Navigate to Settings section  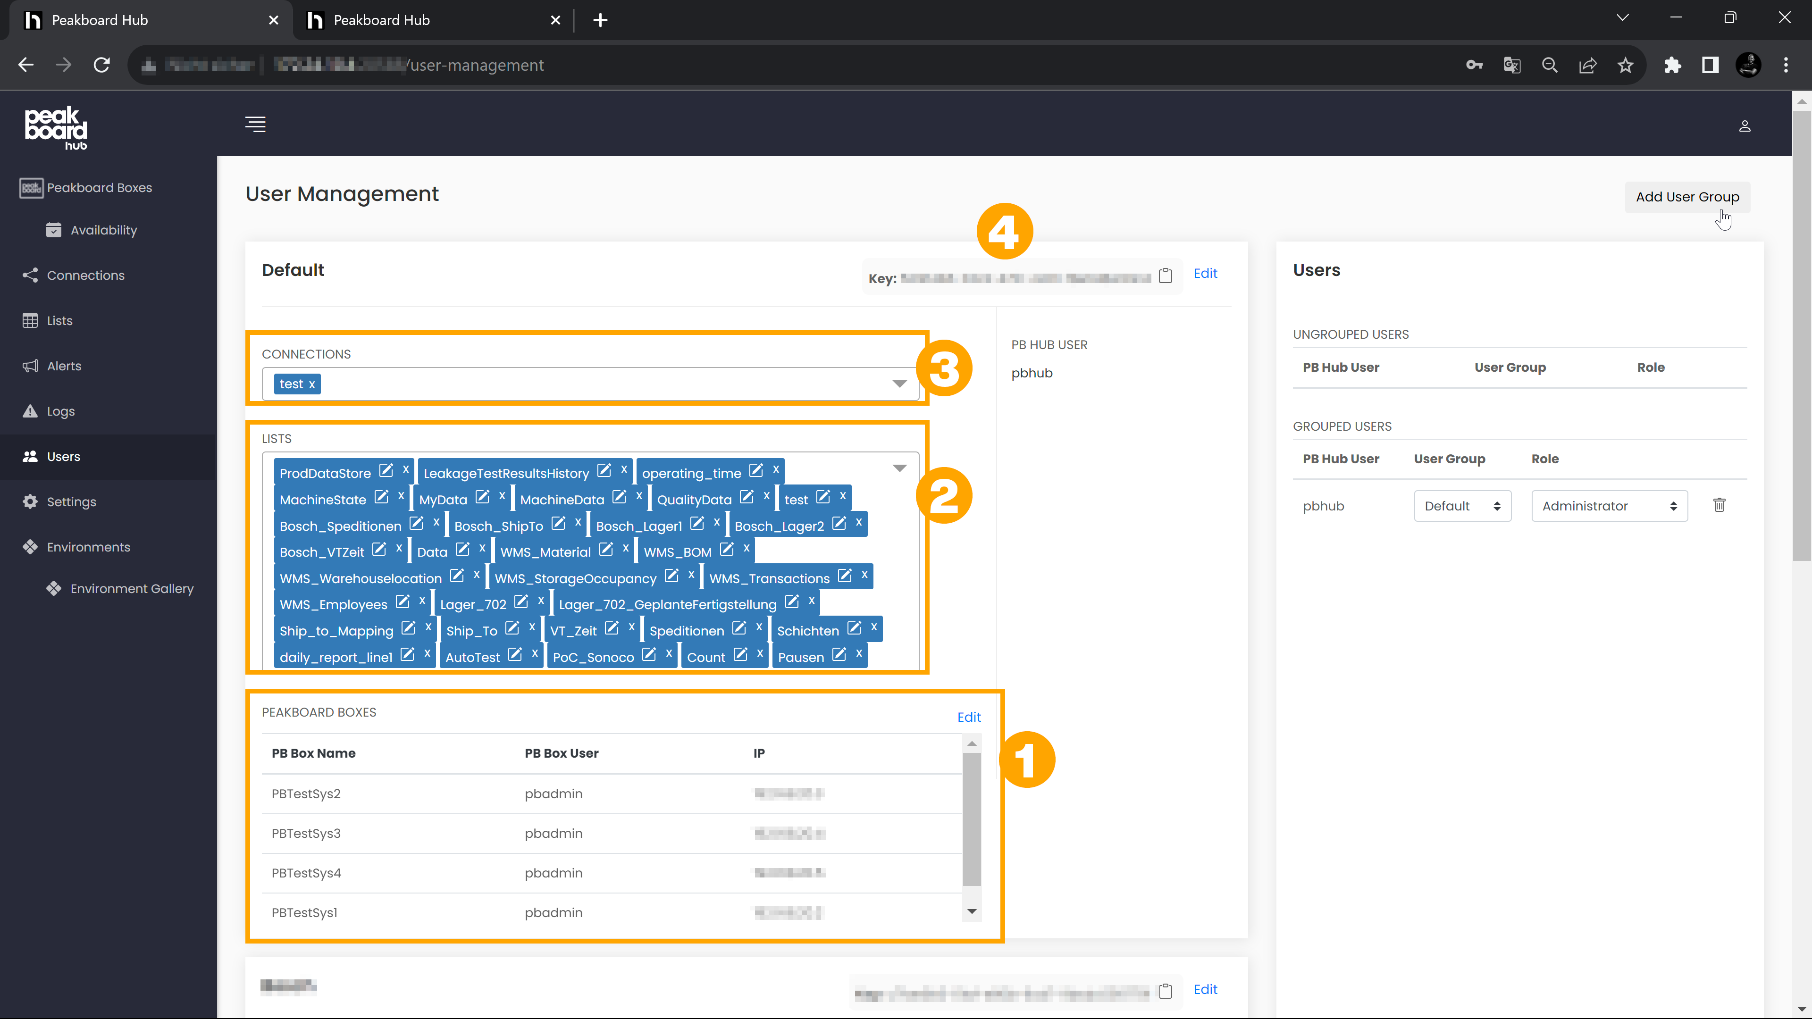[71, 501]
